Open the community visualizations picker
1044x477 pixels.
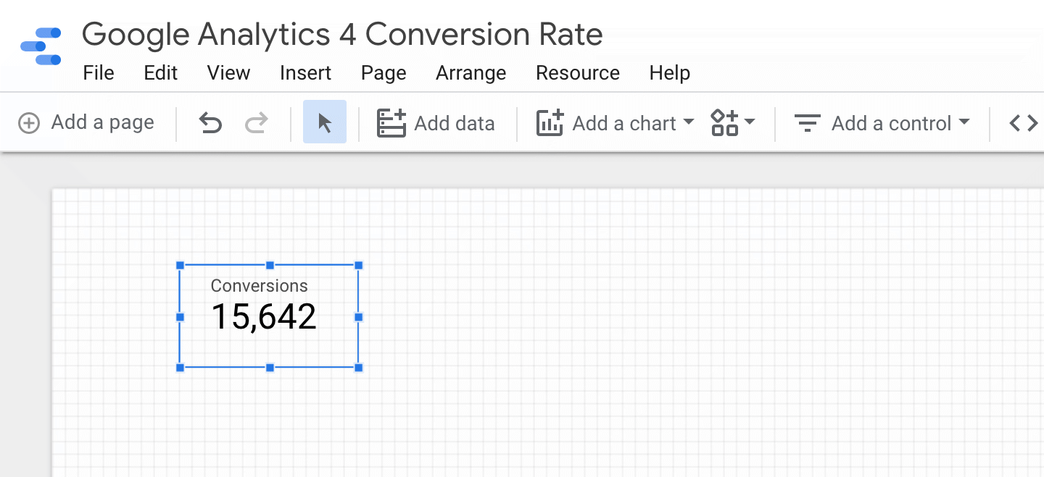(726, 122)
